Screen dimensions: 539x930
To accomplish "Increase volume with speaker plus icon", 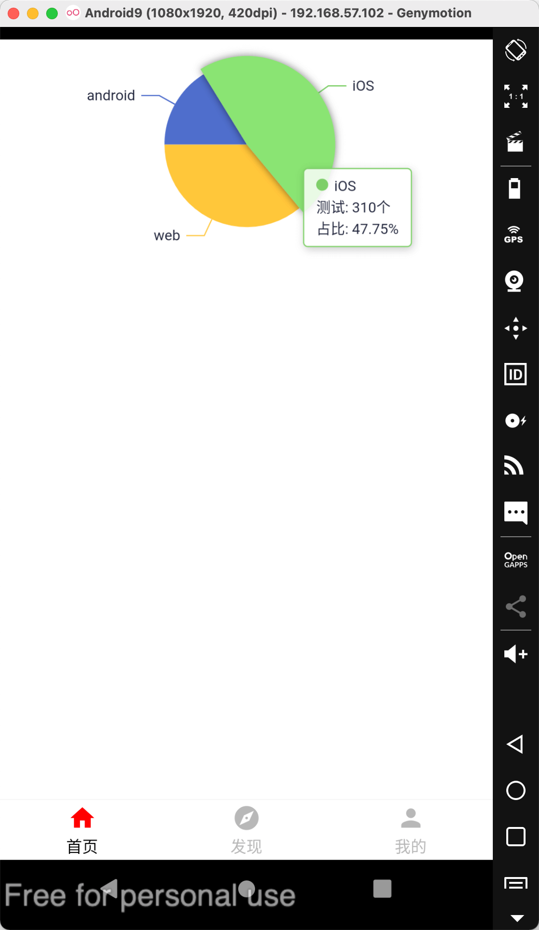I will pos(516,654).
